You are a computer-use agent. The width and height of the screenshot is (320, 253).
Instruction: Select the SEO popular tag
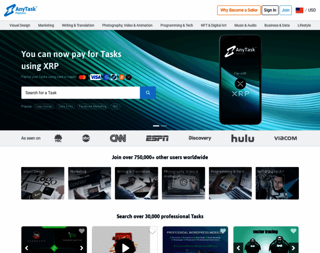[115, 107]
